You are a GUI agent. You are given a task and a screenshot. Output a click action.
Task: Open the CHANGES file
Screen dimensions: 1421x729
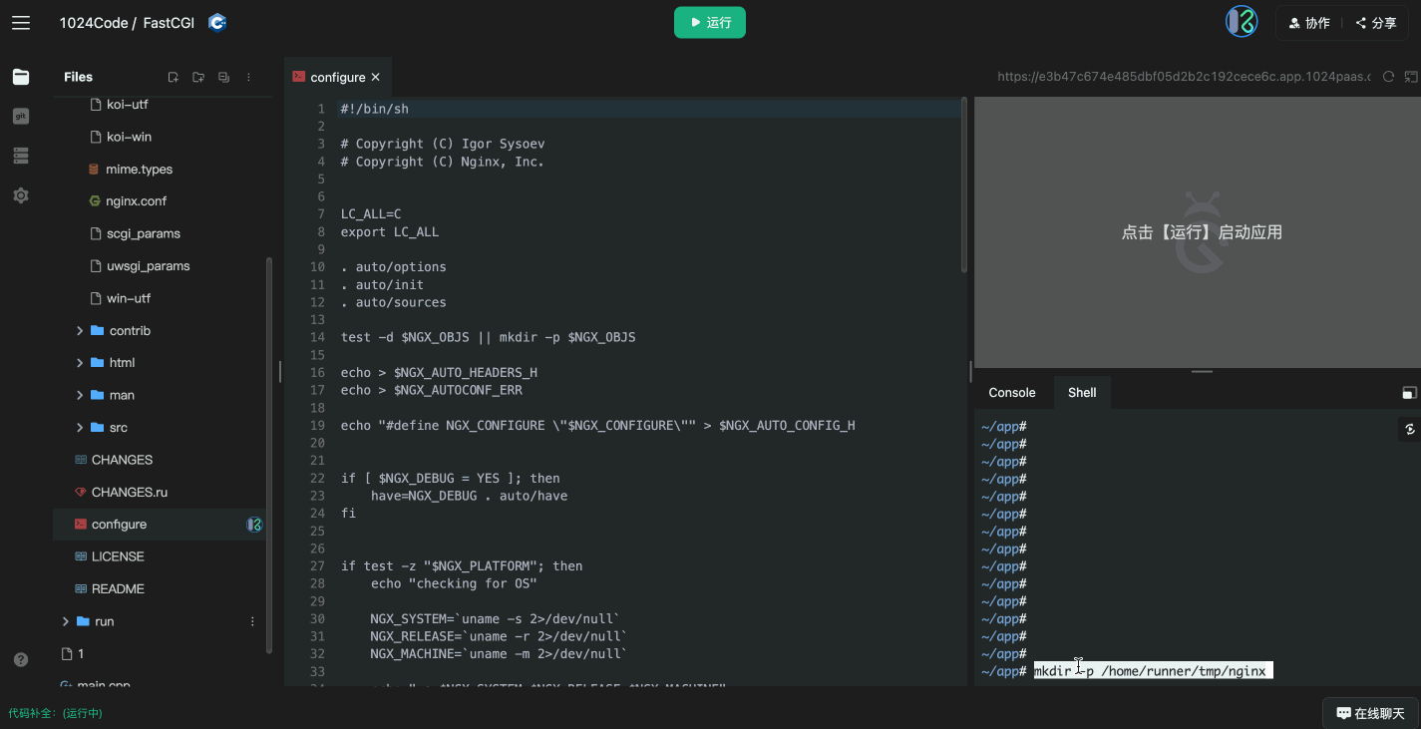click(x=122, y=460)
